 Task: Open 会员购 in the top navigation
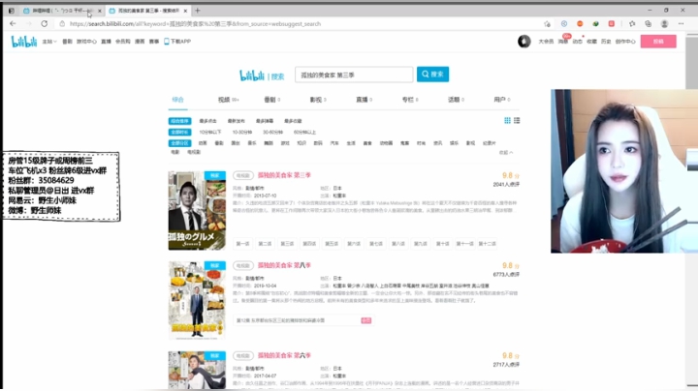123,42
